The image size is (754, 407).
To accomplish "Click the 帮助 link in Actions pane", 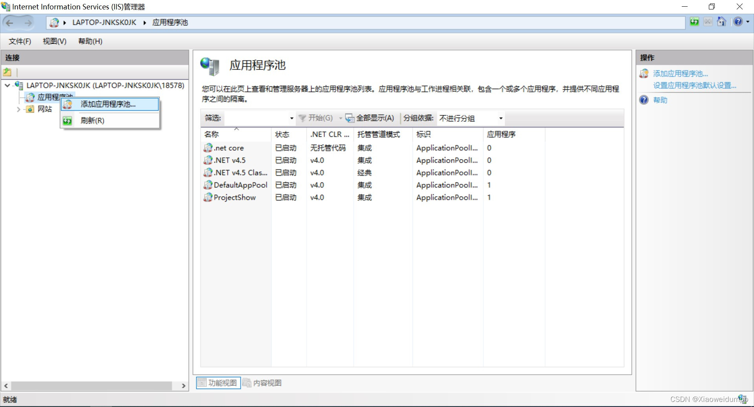I will pos(660,100).
